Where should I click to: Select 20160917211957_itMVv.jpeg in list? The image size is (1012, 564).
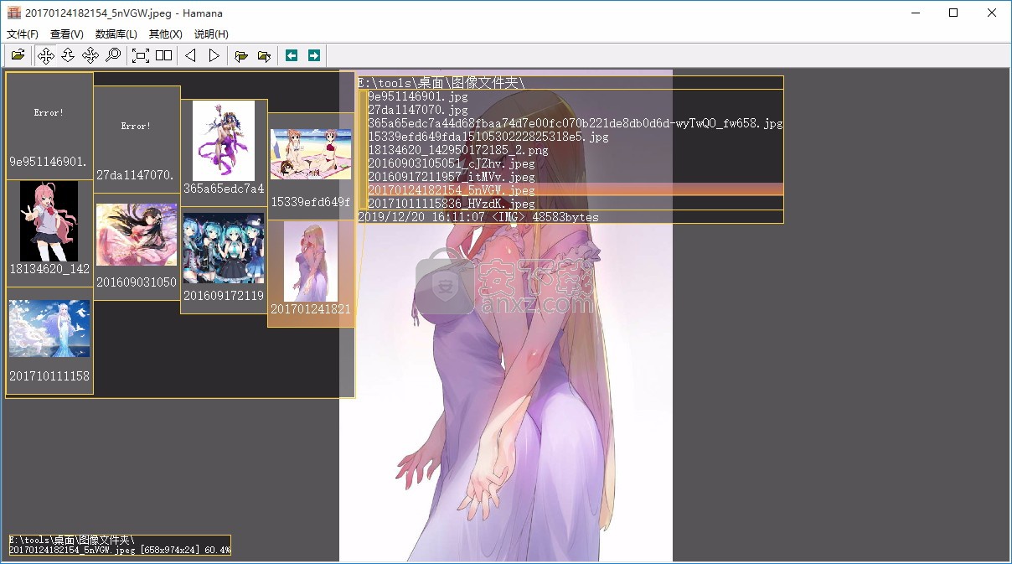point(451,177)
